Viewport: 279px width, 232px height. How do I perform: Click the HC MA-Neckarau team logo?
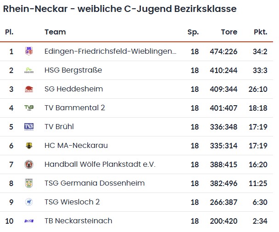pos(29,146)
